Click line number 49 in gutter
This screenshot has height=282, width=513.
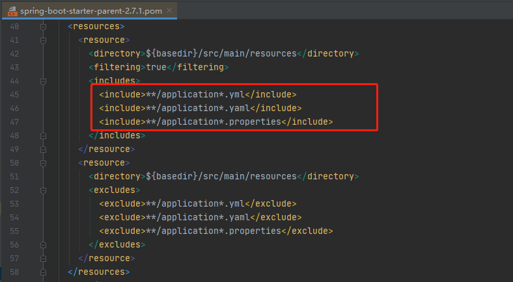(14, 149)
